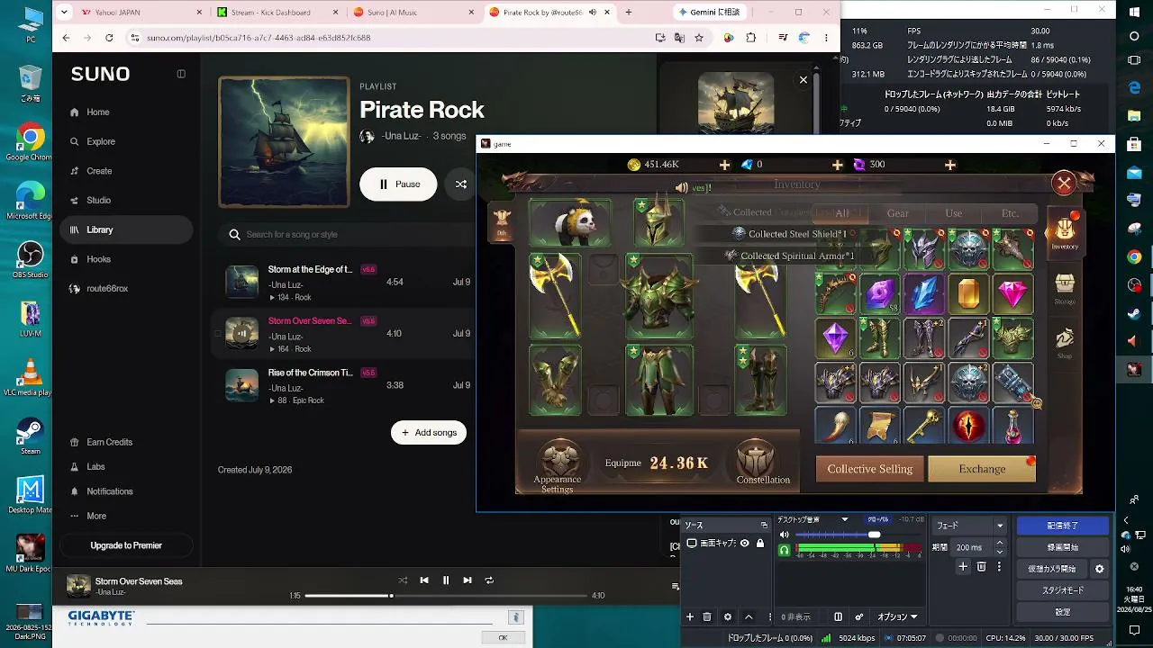The width and height of the screenshot is (1153, 648).
Task: Pause playback in the bottom player bar
Action: tap(445, 580)
